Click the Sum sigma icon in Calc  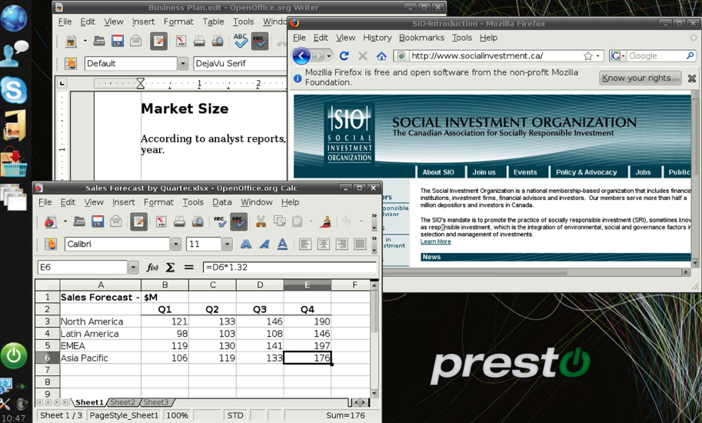coord(170,267)
